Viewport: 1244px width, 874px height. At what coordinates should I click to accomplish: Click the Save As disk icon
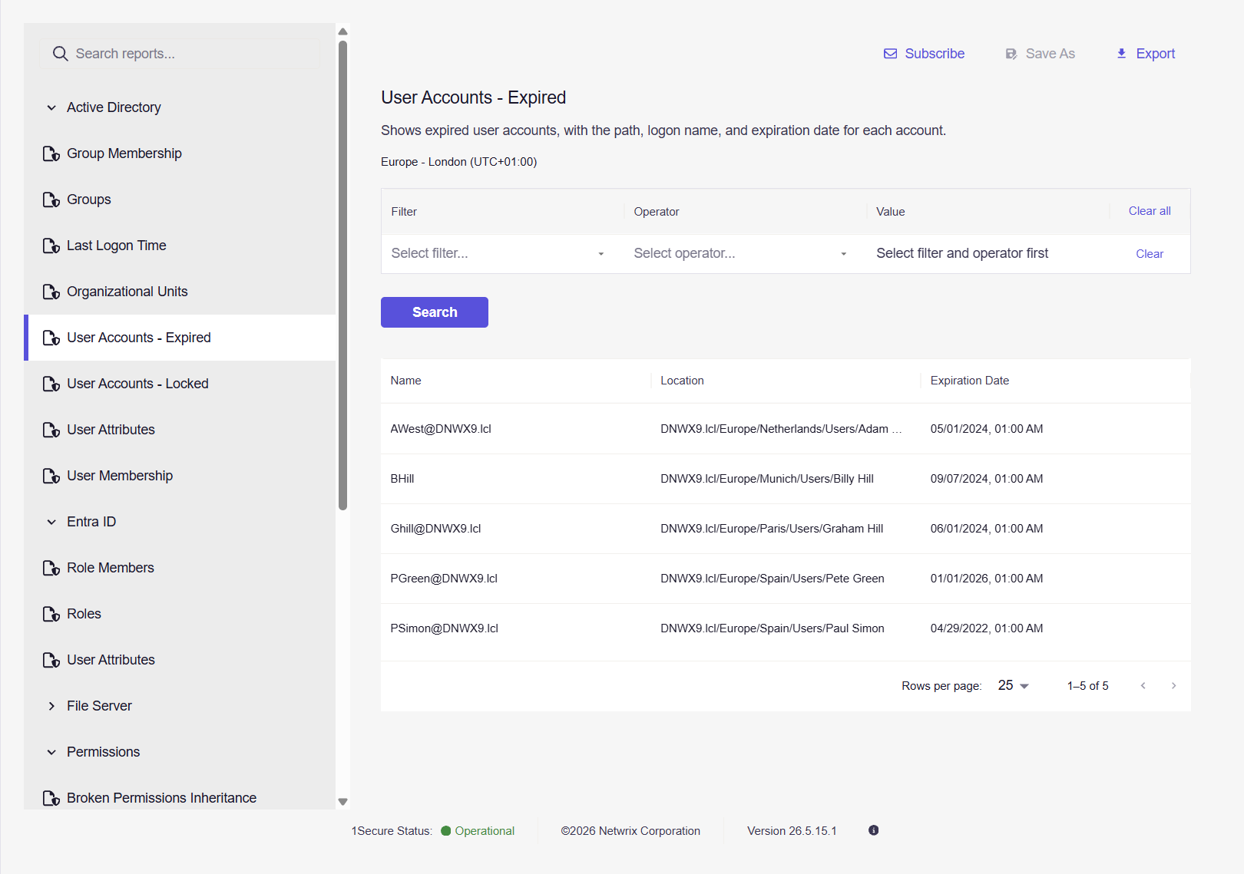pos(1011,54)
